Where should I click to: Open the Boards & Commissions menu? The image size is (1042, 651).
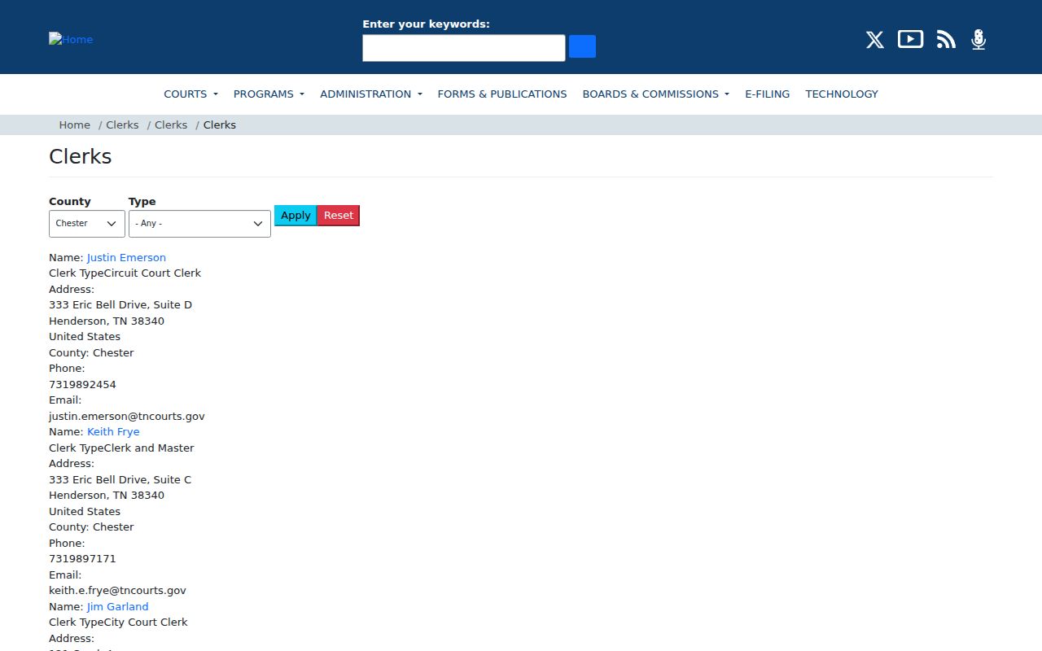pos(656,94)
